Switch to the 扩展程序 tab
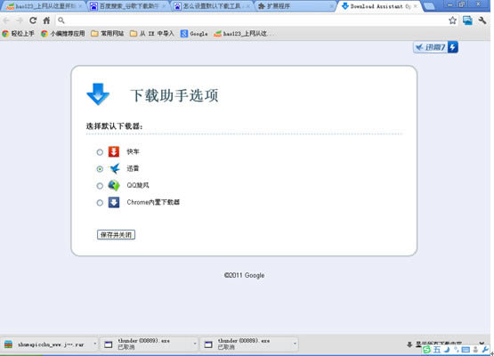This screenshot has width=494, height=356. click(x=296, y=6)
